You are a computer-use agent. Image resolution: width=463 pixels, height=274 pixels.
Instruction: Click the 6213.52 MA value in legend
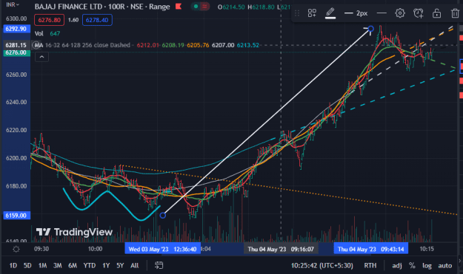(247, 45)
